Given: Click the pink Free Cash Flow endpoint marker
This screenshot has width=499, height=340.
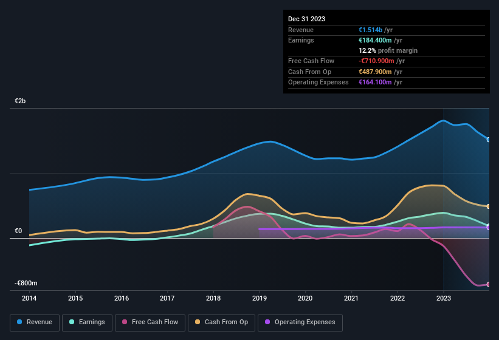Looking at the screenshot, I should [x=489, y=284].
